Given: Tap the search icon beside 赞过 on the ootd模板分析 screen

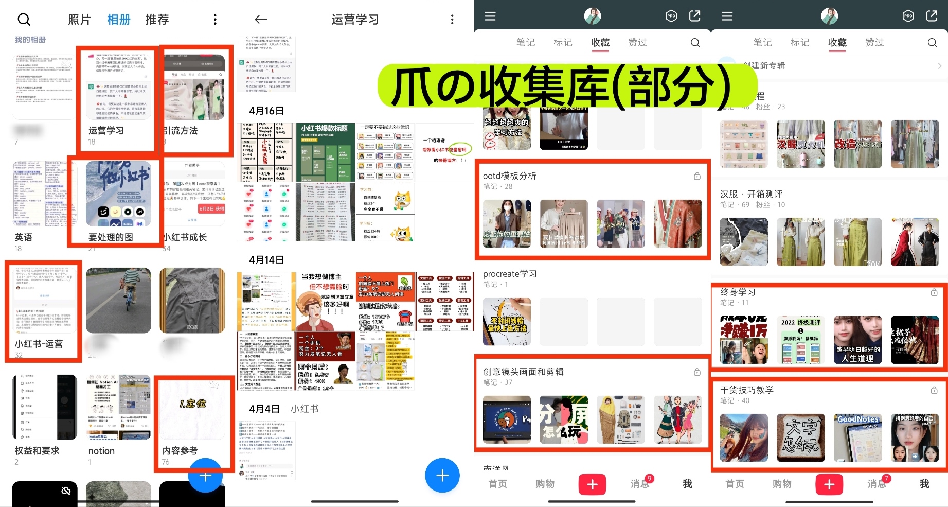Looking at the screenshot, I should (695, 43).
